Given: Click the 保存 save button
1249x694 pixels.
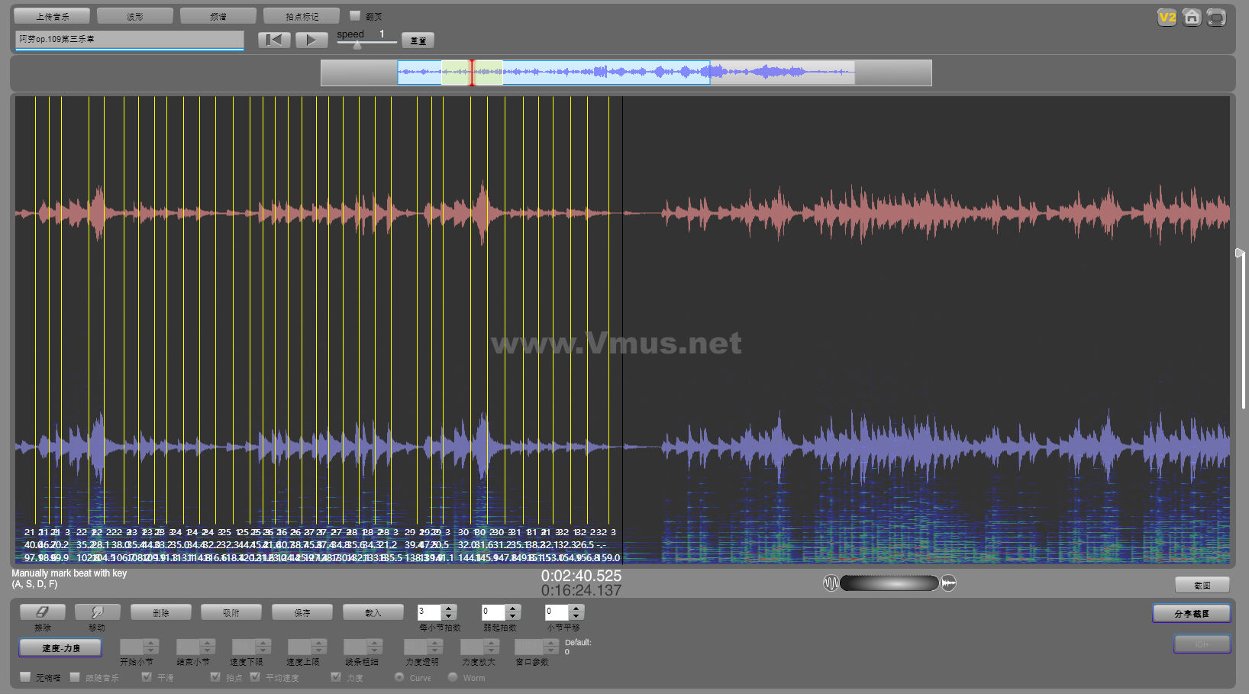Looking at the screenshot, I should pos(302,612).
